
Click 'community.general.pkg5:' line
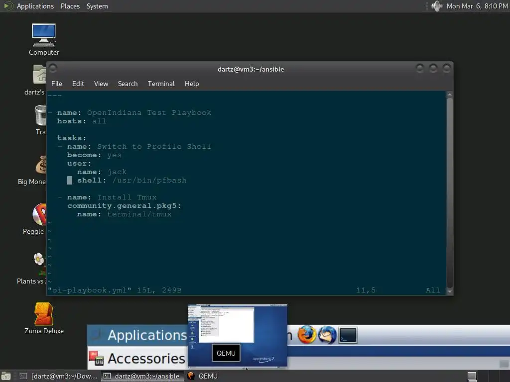[x=124, y=205]
